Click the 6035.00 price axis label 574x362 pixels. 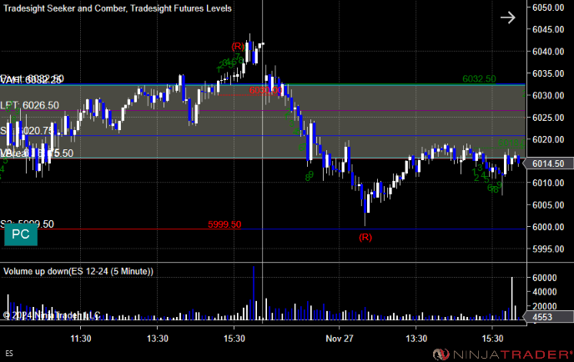(548, 73)
